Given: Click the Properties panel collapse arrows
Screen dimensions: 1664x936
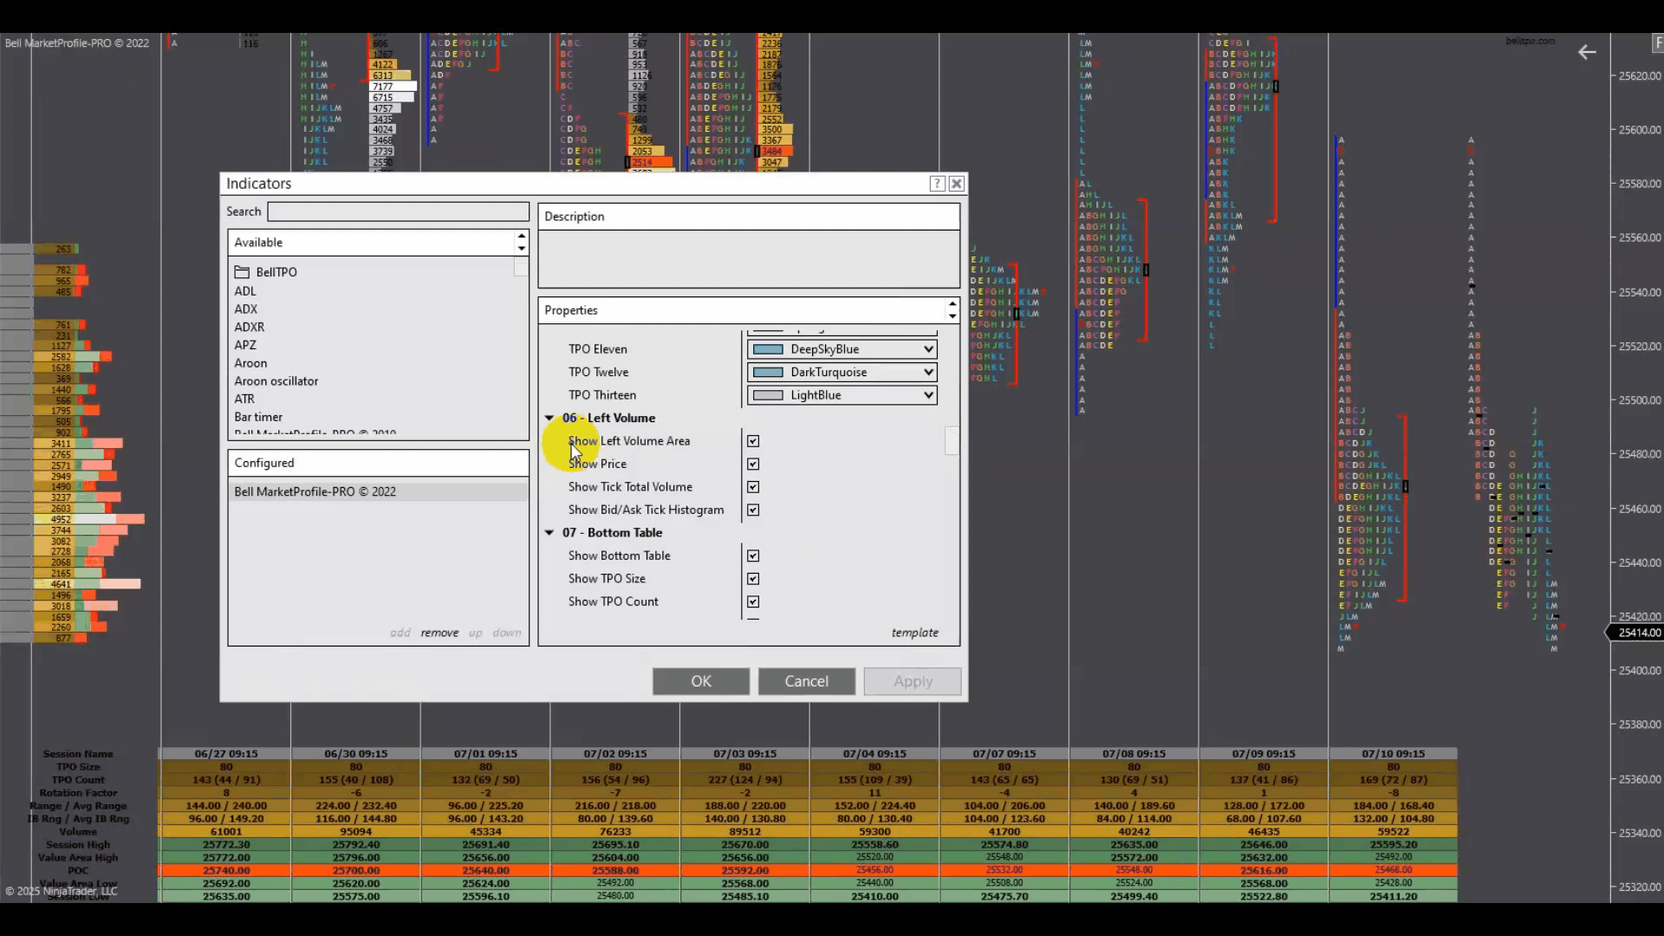Looking at the screenshot, I should (952, 310).
